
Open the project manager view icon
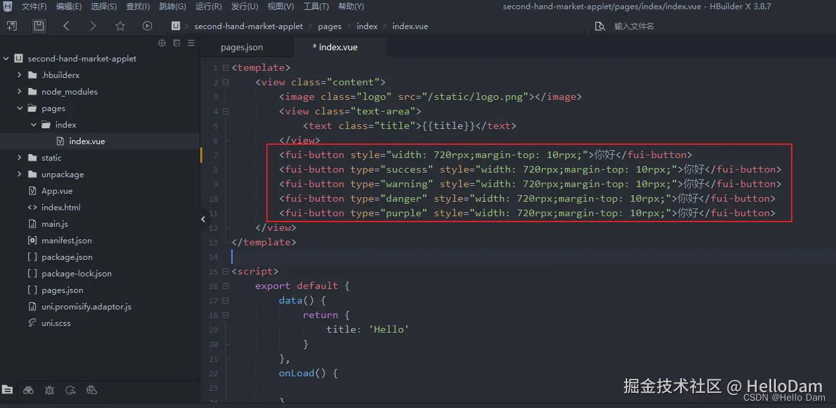pyautogui.click(x=7, y=390)
